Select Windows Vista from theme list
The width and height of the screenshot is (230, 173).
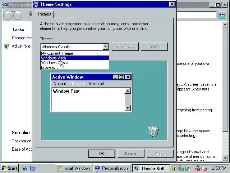point(75,58)
